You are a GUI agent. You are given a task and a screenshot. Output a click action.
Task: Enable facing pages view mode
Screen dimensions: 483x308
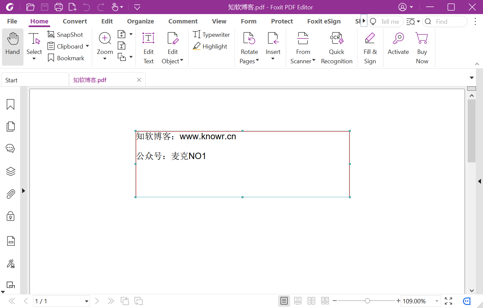[x=311, y=301]
